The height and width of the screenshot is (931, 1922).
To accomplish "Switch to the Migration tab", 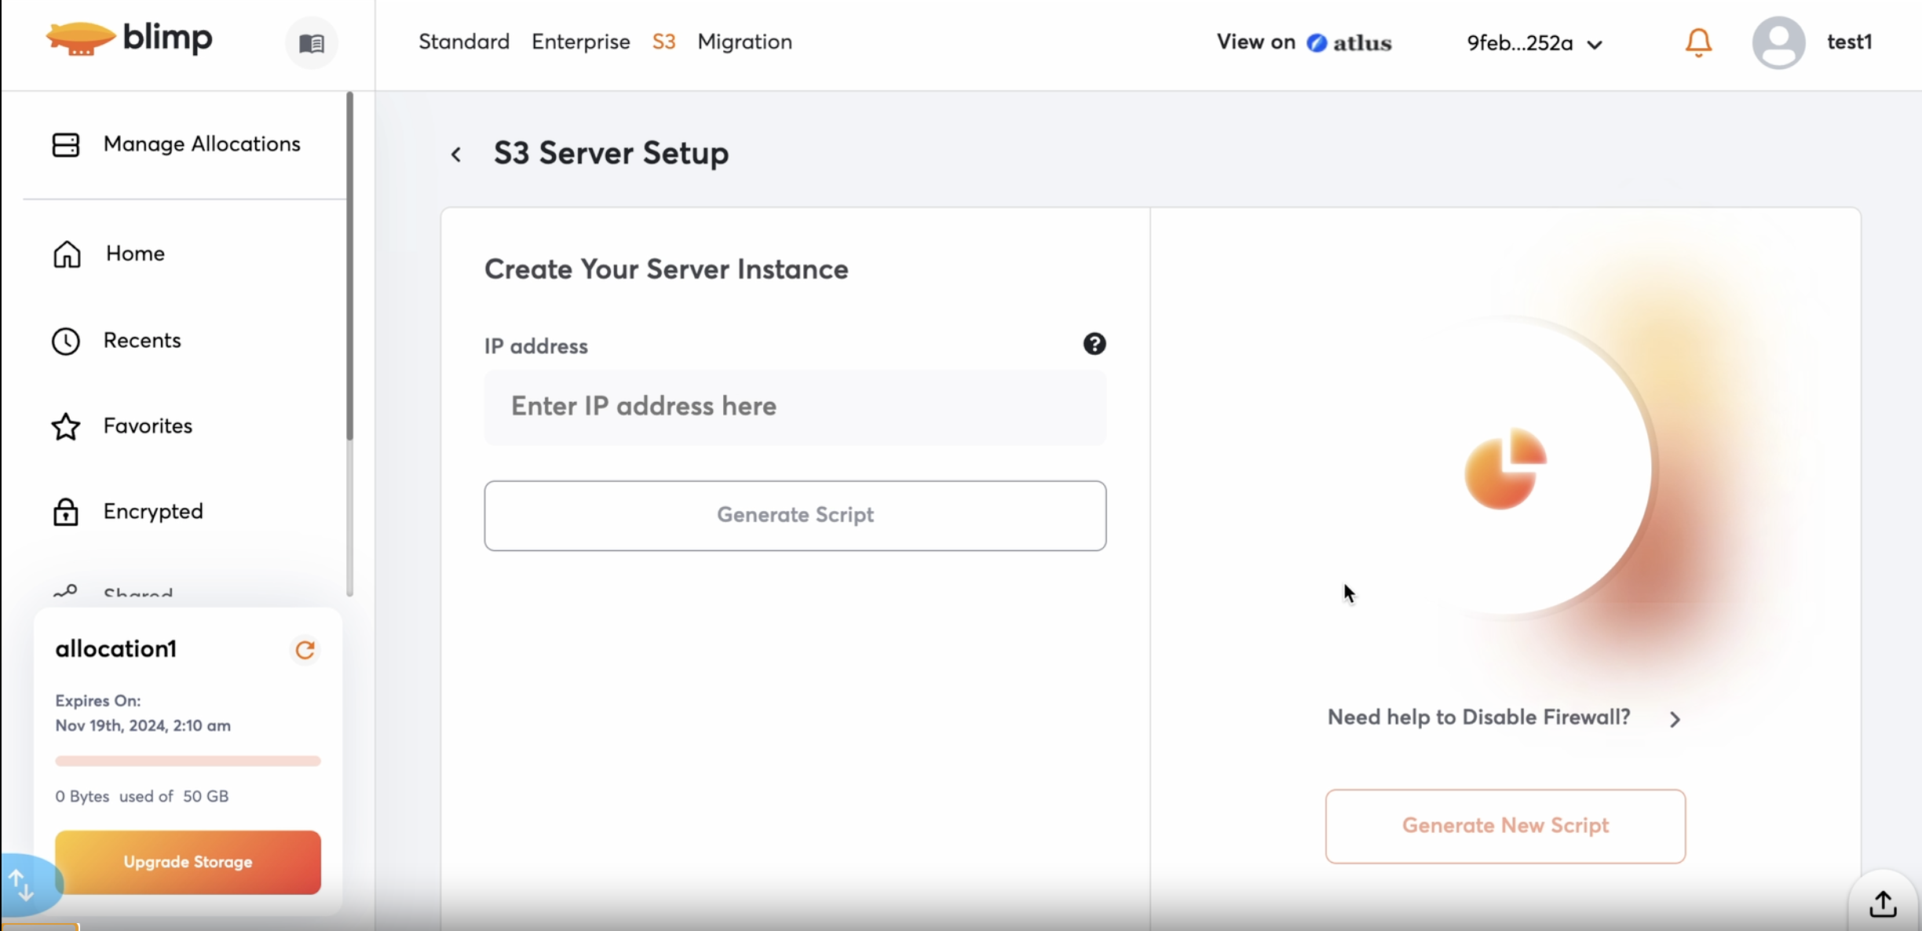I will click(744, 42).
